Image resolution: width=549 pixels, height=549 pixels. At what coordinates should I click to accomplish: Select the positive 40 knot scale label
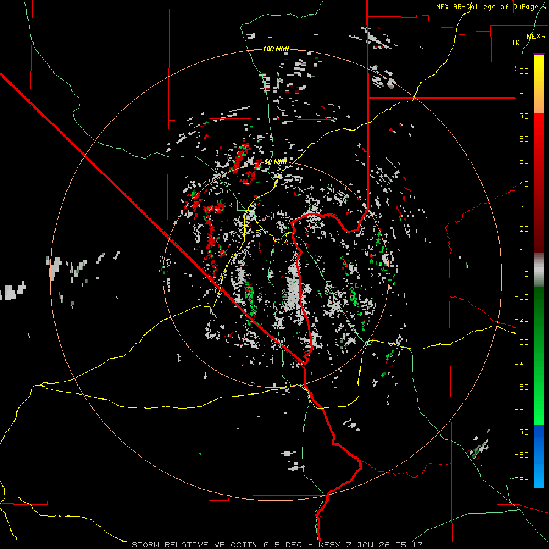[524, 184]
